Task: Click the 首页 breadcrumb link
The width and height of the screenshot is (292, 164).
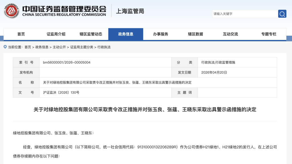Action: click(x=28, y=47)
